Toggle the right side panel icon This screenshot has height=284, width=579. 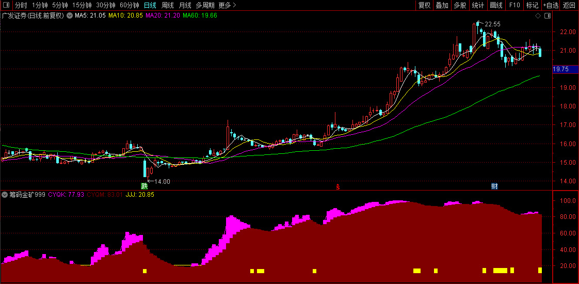click(x=547, y=16)
